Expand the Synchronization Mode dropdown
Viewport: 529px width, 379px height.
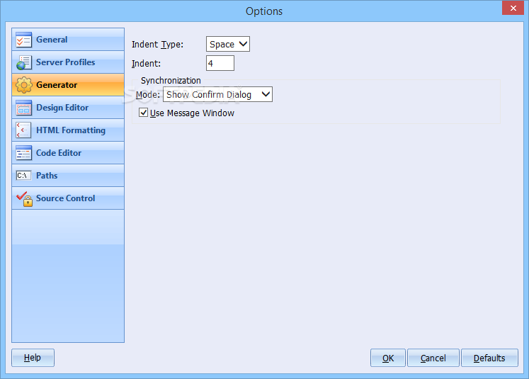click(x=217, y=94)
